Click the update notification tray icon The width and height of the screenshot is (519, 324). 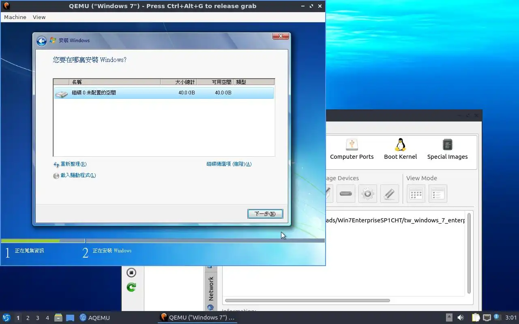click(497, 317)
